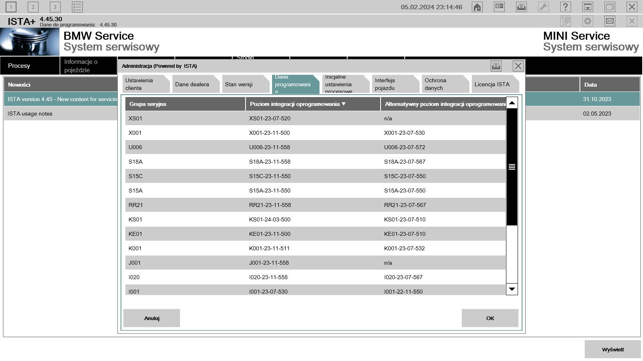Open the job list icon at top left
Viewport: 643px width, 361px height.
point(77,7)
